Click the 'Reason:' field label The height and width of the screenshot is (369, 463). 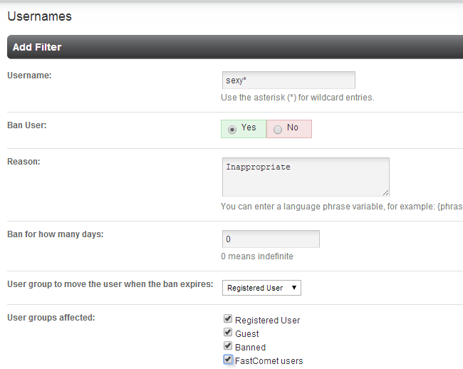[24, 162]
